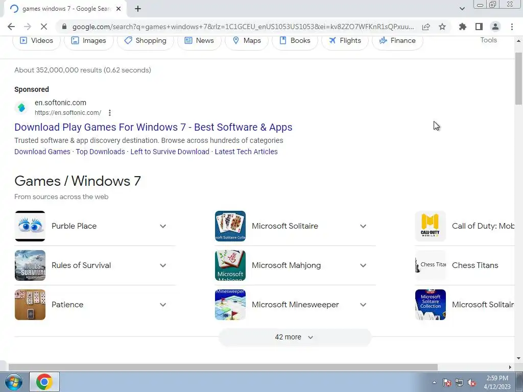Expand the 42 more games list

point(295,337)
